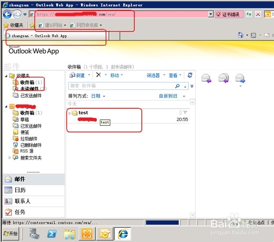Refresh the page with green arrows icon
This screenshot has height=242, width=274.
coord(249,14)
